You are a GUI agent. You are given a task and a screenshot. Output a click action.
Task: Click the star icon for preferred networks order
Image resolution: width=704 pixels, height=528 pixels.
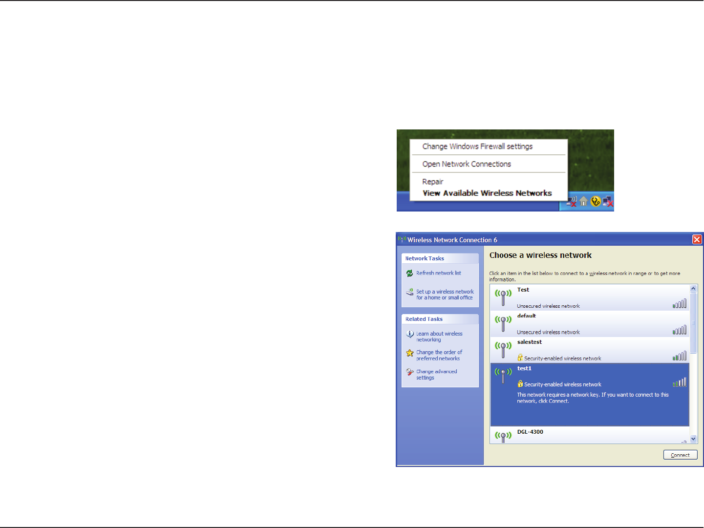click(x=410, y=353)
